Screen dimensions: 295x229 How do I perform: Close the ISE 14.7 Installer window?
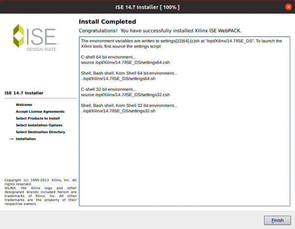click(288, 7)
